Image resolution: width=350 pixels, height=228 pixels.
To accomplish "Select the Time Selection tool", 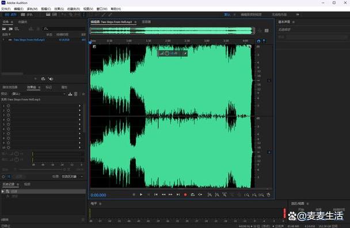I will [x=84, y=15].
